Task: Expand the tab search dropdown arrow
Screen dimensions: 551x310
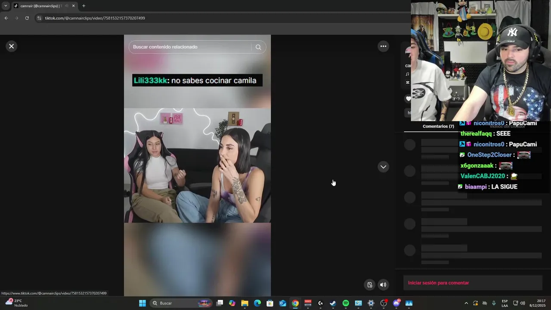Action: pos(6,6)
